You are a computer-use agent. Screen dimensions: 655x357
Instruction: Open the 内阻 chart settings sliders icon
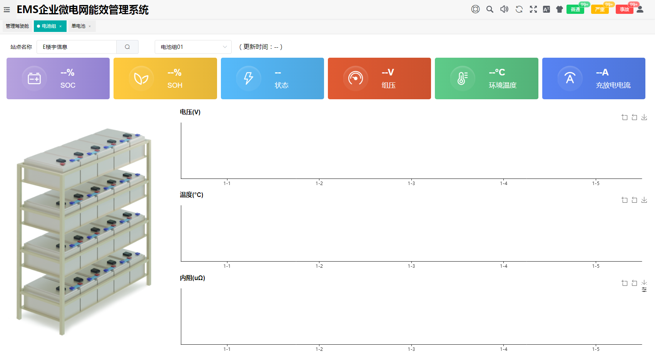(644, 290)
